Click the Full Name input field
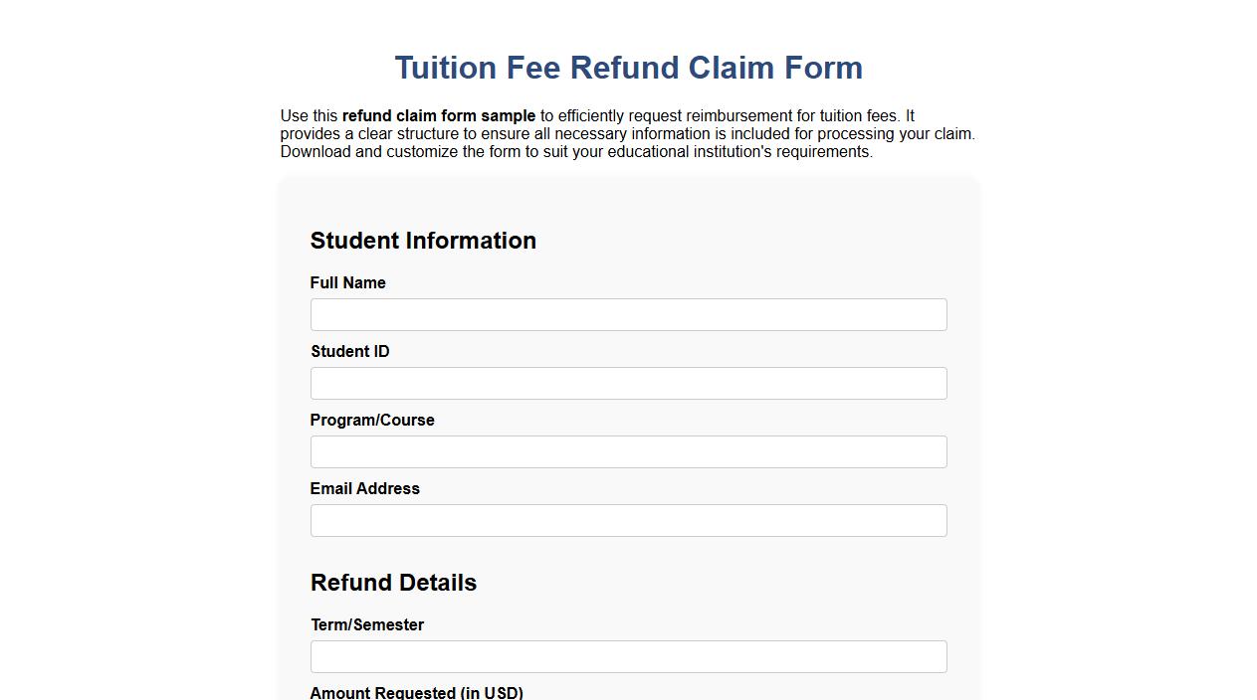The height and width of the screenshot is (700, 1257). (628, 314)
